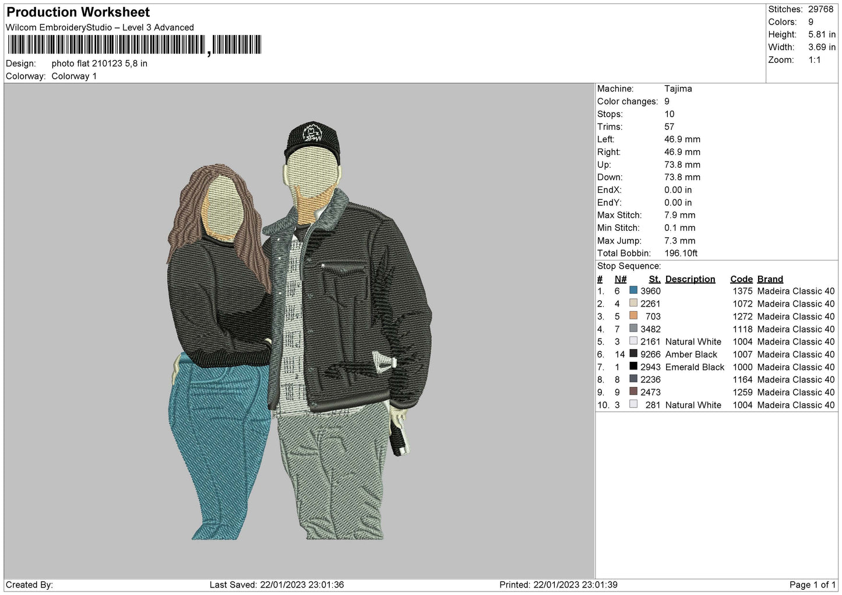
Task: Click thread code 1000 in the table
Action: [742, 367]
